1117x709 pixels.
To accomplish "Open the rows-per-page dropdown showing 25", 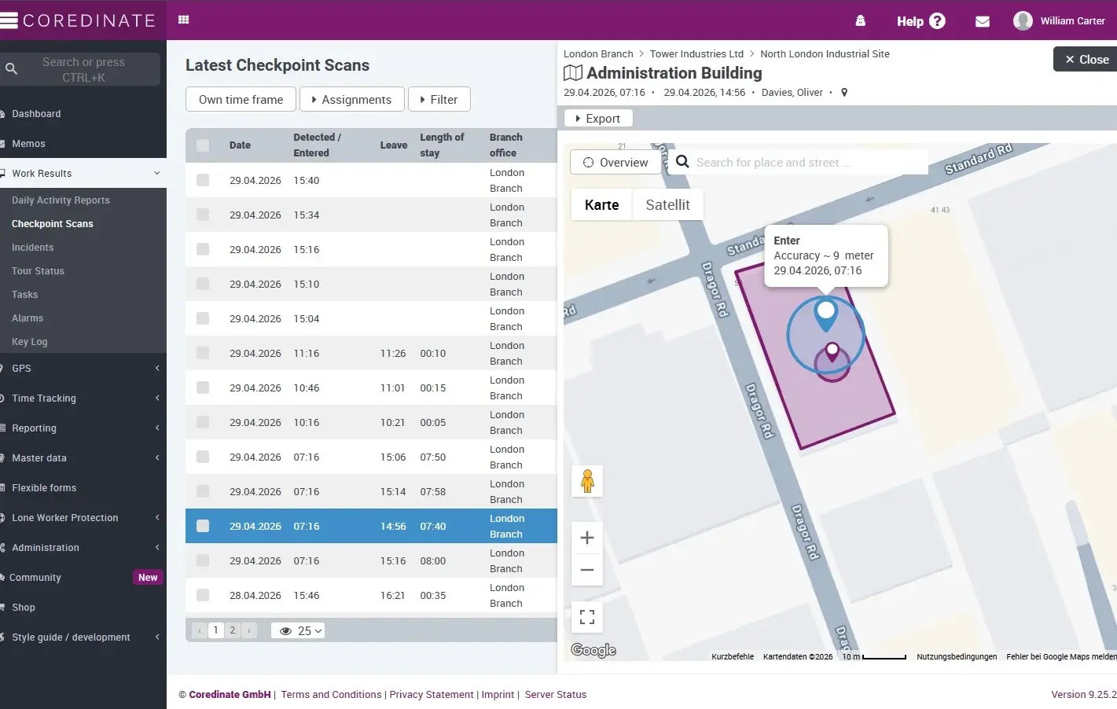I will 298,630.
